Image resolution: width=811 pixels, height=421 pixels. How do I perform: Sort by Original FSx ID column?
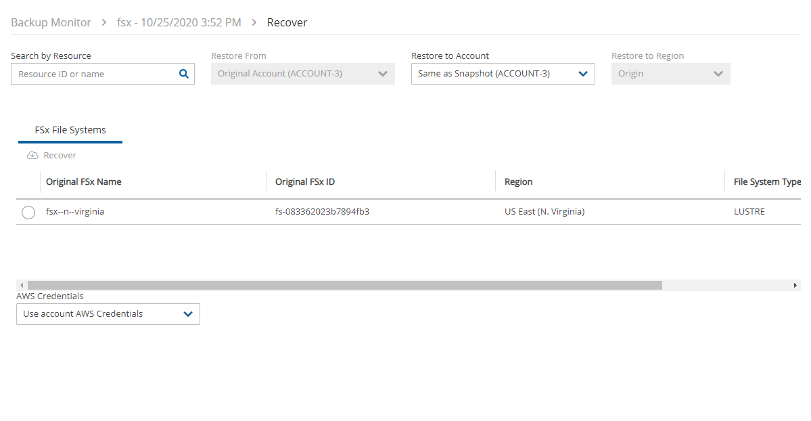(305, 181)
